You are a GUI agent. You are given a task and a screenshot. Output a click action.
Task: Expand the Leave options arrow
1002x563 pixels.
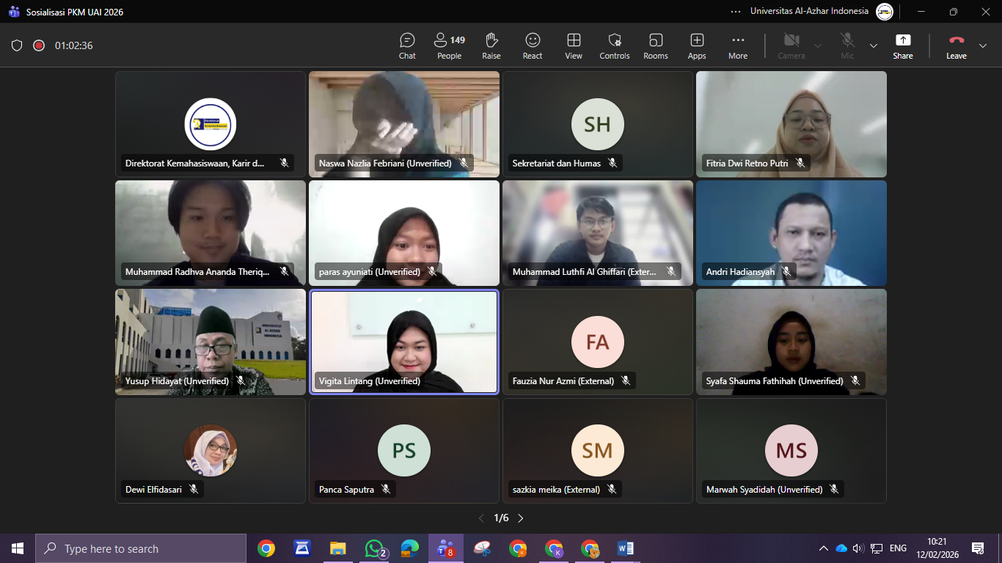(983, 45)
